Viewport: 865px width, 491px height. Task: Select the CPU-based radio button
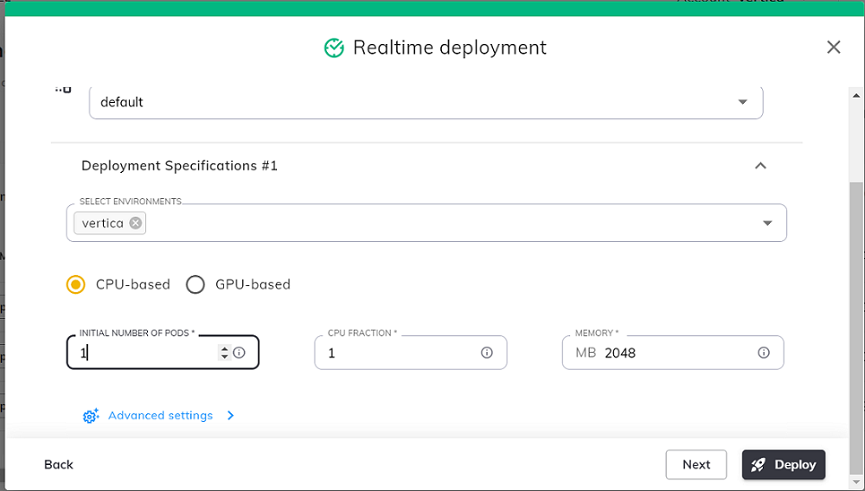pyautogui.click(x=75, y=284)
